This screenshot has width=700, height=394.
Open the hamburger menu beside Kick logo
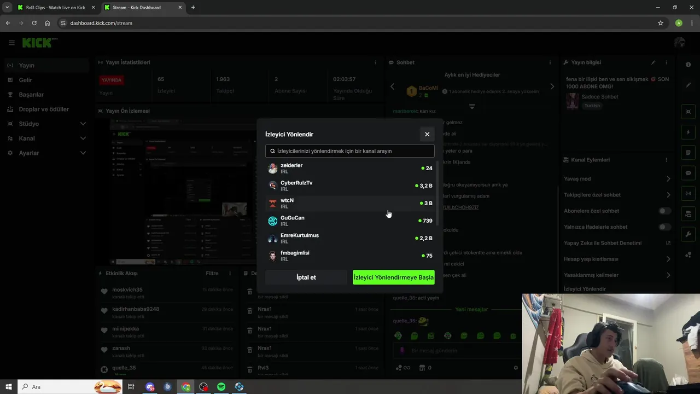(11, 43)
